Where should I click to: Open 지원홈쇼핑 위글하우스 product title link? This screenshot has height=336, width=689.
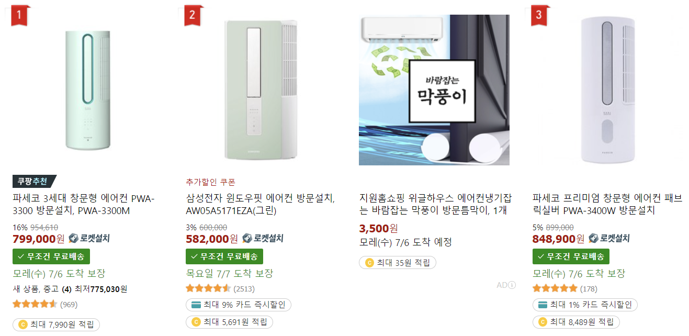435,205
